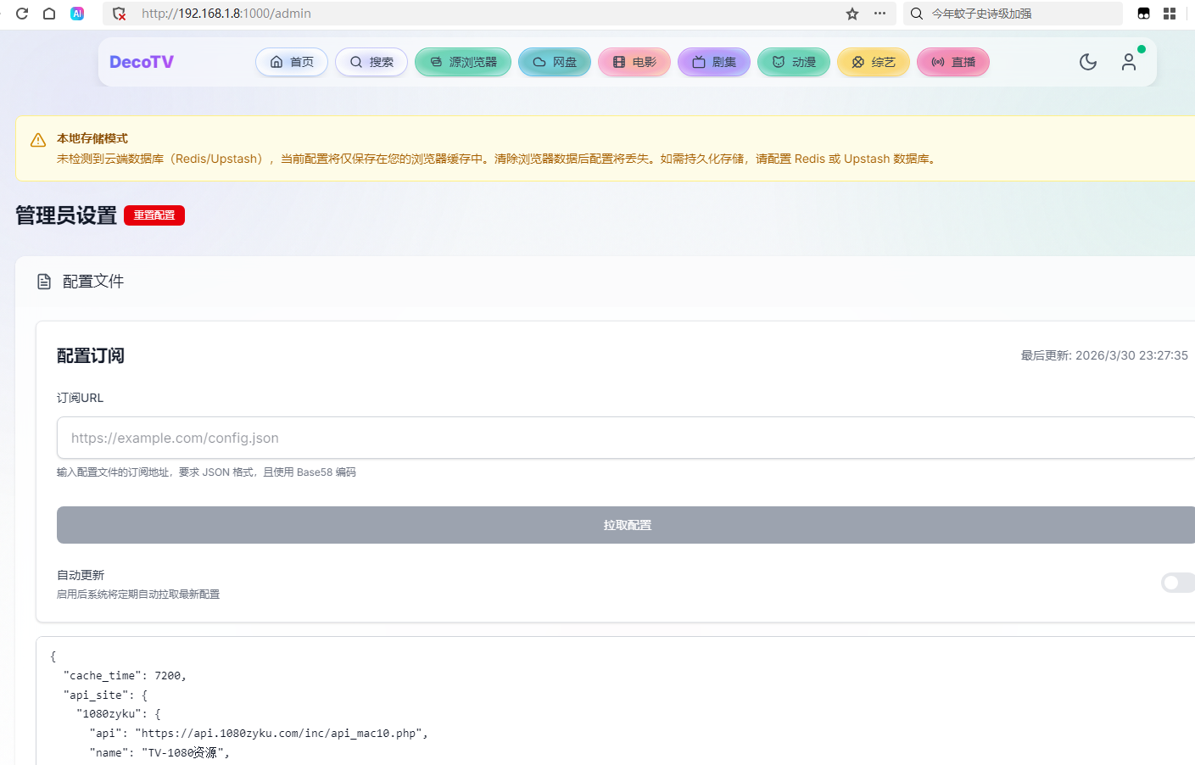The width and height of the screenshot is (1195, 765).
Task: Switch to the 动漫 anime tab
Action: click(x=794, y=62)
